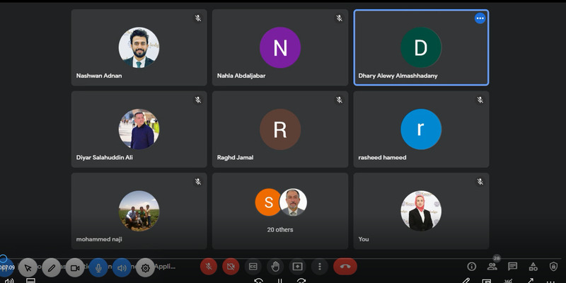Click the blue microphone recording button

click(x=98, y=267)
